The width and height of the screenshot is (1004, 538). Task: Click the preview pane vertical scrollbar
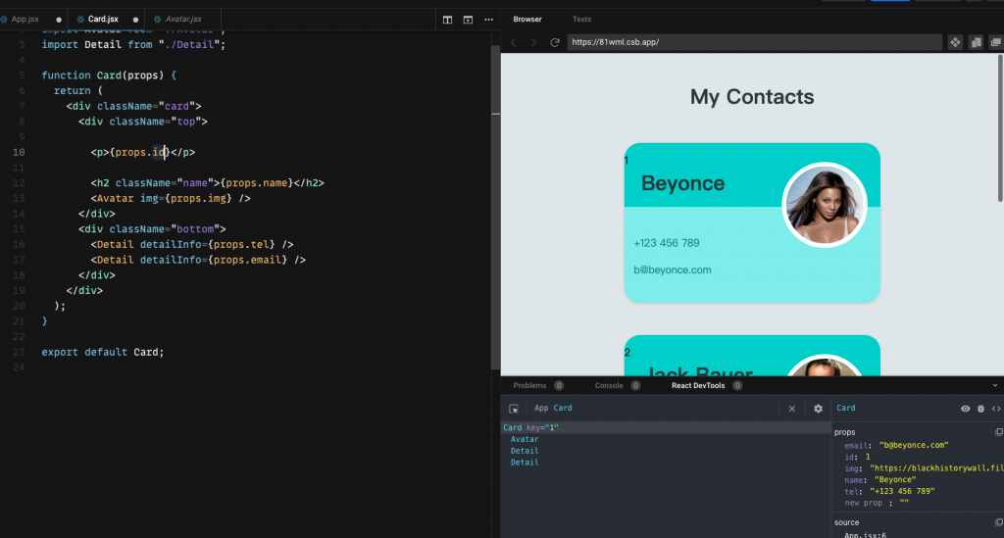(1000, 128)
